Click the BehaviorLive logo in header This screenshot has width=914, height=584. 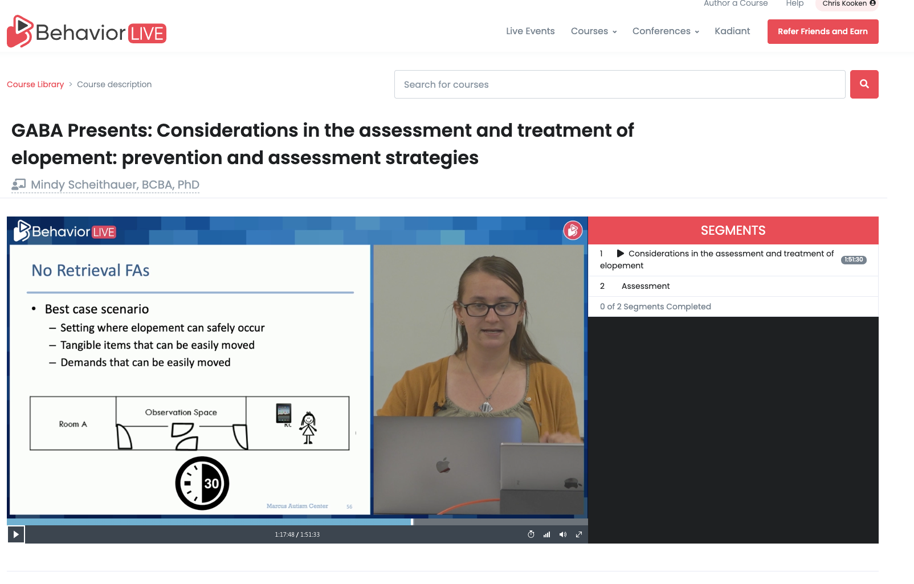[x=87, y=31]
